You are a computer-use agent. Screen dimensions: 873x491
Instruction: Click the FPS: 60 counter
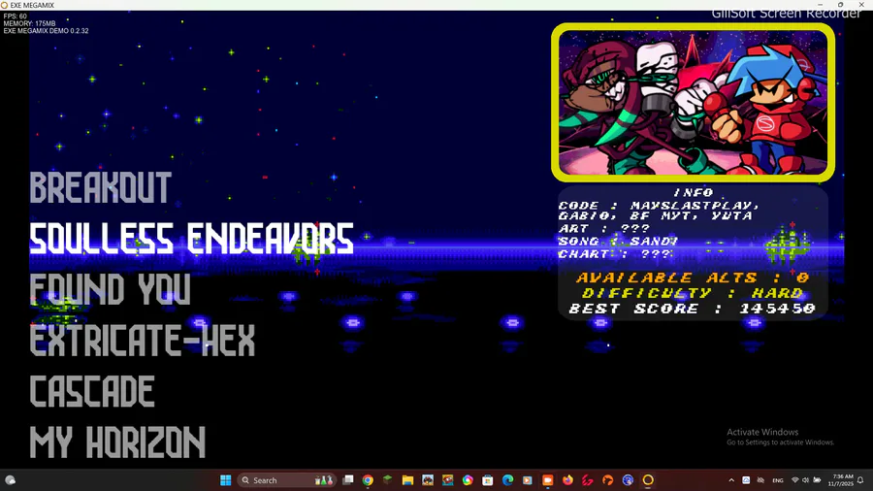pyautogui.click(x=15, y=16)
